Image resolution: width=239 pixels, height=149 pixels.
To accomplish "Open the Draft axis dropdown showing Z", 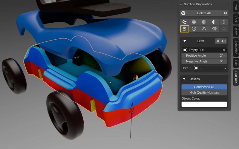I will tap(210, 68).
